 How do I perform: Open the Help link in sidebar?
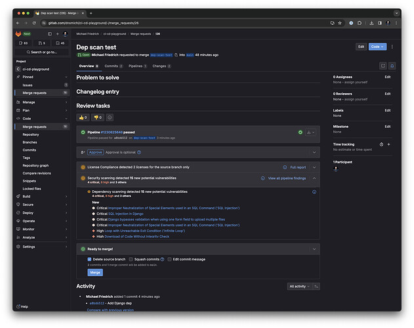click(x=22, y=306)
